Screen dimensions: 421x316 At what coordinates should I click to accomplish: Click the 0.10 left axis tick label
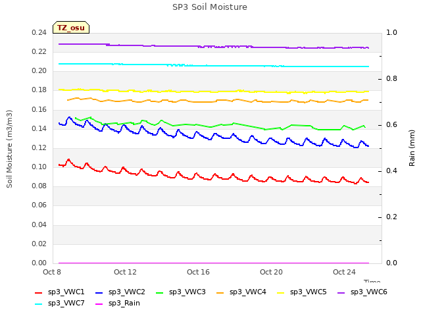(x=39, y=167)
